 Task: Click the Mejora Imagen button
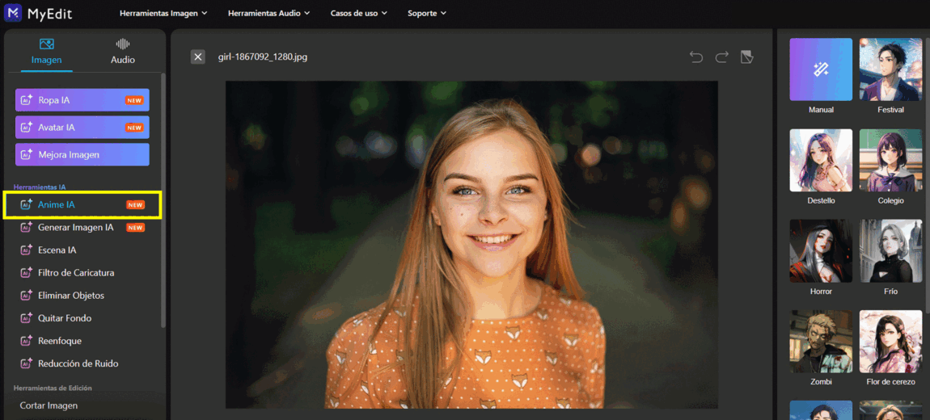point(82,154)
